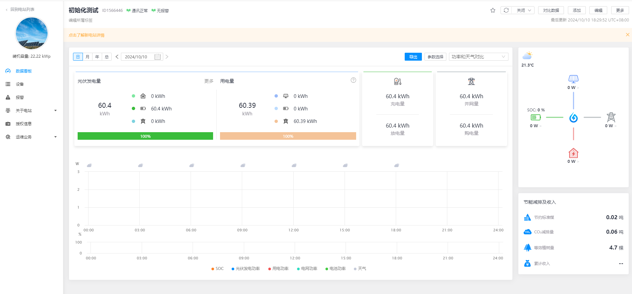Click the solar panel icon in flow diagram
Screen dimensions: 632x294
click(573, 79)
